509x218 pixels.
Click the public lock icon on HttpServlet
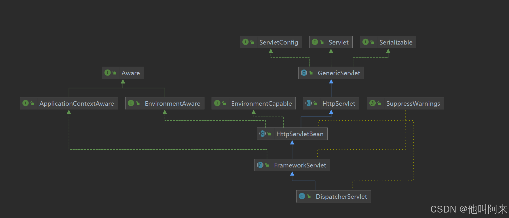pyautogui.click(x=315, y=103)
